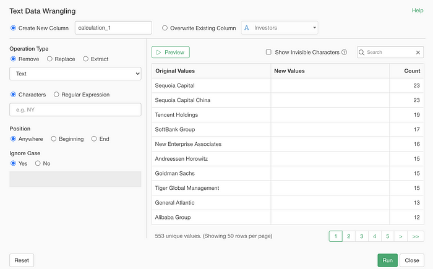433x269 pixels.
Task: Click the text type A icon
Action: point(247,28)
